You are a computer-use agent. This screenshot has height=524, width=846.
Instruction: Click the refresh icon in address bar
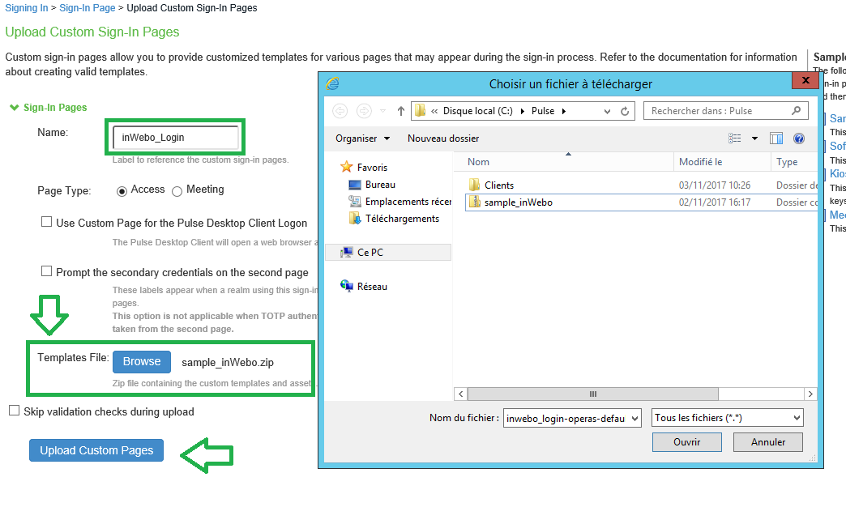click(625, 111)
